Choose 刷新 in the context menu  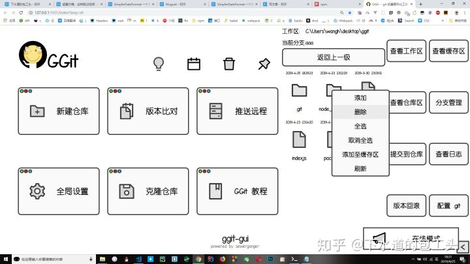click(360, 169)
